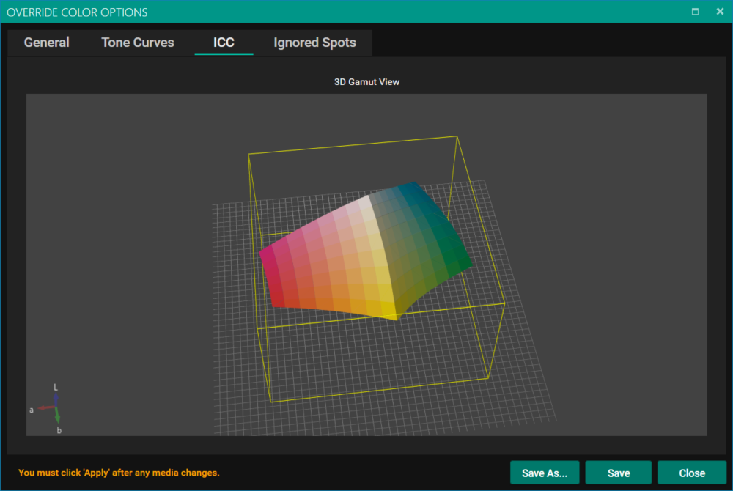Maximize the Override Color Options window

(x=695, y=12)
